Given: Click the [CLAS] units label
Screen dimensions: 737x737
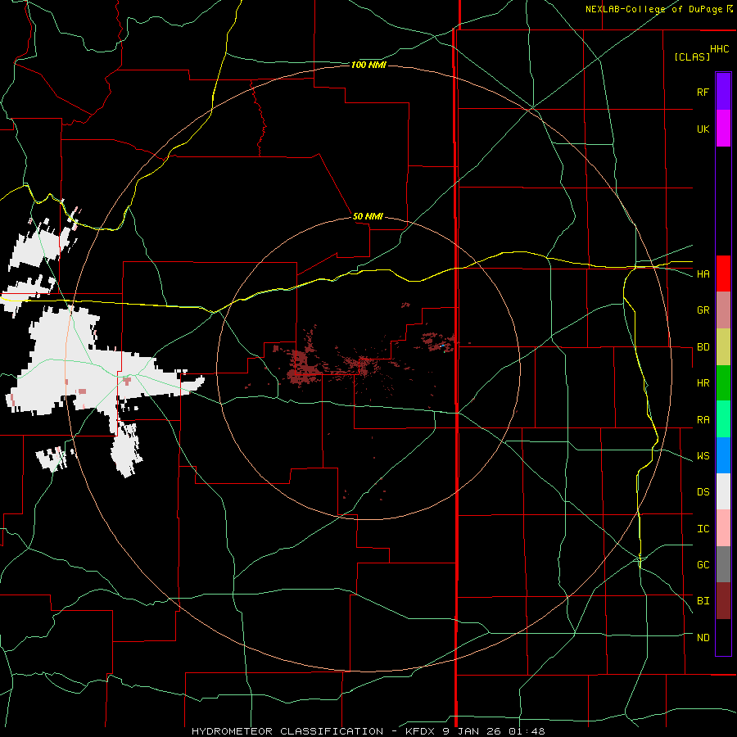Looking at the screenshot, I should (x=692, y=57).
